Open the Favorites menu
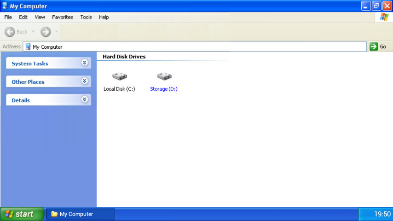The image size is (393, 221). pos(63,17)
